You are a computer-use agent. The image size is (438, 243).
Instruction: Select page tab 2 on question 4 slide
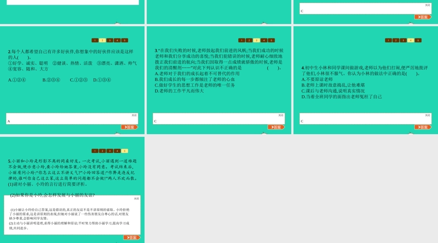coord(396,40)
